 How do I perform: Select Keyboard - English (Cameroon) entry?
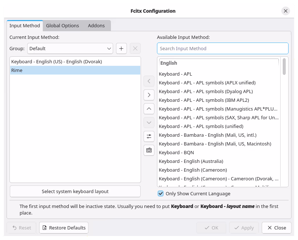pos(219,170)
